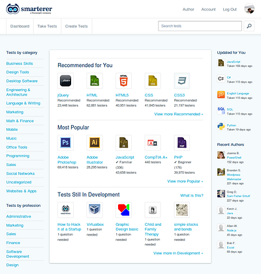
Task: Open Child and Family Therapy icon
Action: coord(153,210)
